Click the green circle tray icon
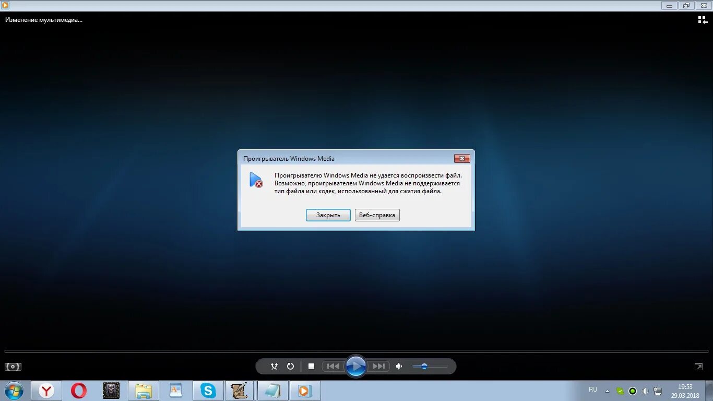 (x=633, y=391)
